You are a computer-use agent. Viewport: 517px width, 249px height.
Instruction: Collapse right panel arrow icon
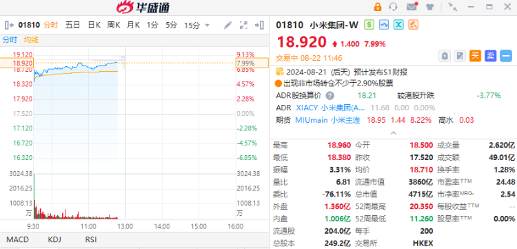(259, 25)
